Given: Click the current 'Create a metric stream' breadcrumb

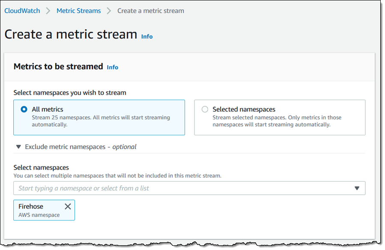Looking at the screenshot, I should click(151, 11).
